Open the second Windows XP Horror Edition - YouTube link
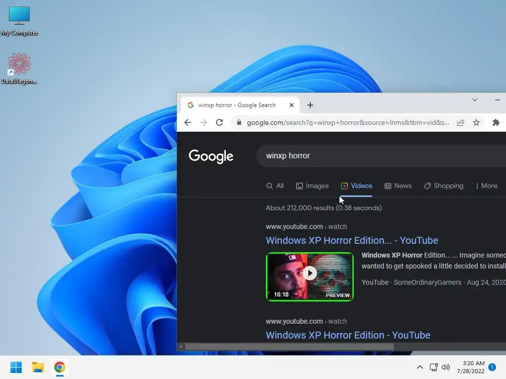 [x=348, y=335]
